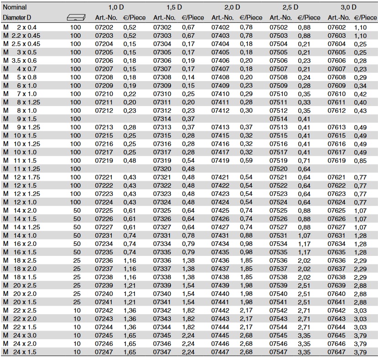378x357 pixels.
Task: Select article number 07314 in M 9 x 1.5 row
Action: tap(162, 119)
